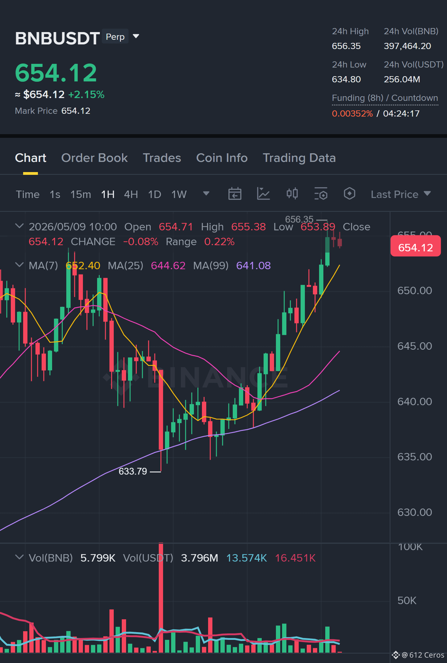Open the chart indicators line-graph icon

263,194
